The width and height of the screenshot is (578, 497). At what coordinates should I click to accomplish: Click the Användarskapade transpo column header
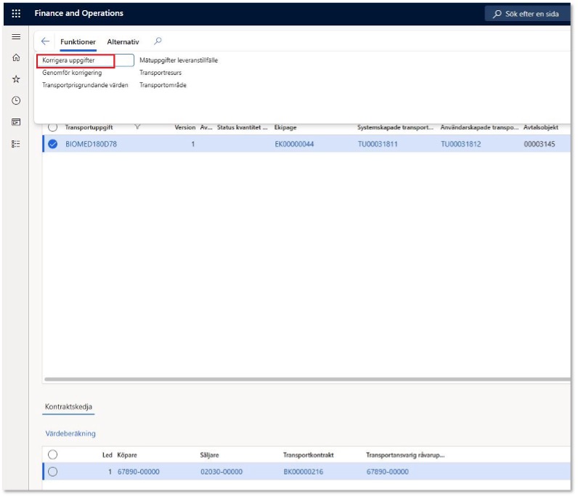click(x=479, y=127)
